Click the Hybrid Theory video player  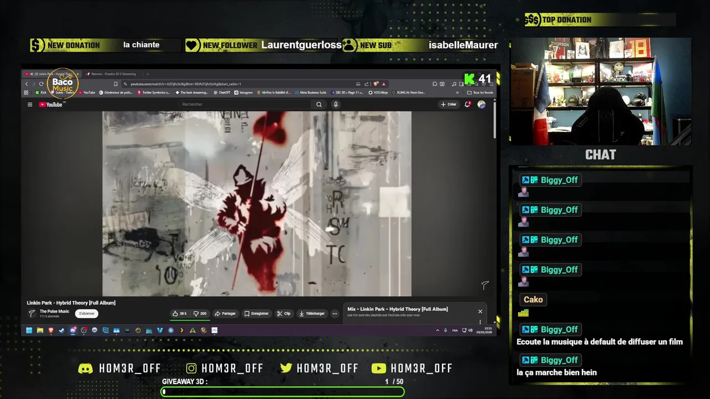click(x=257, y=203)
